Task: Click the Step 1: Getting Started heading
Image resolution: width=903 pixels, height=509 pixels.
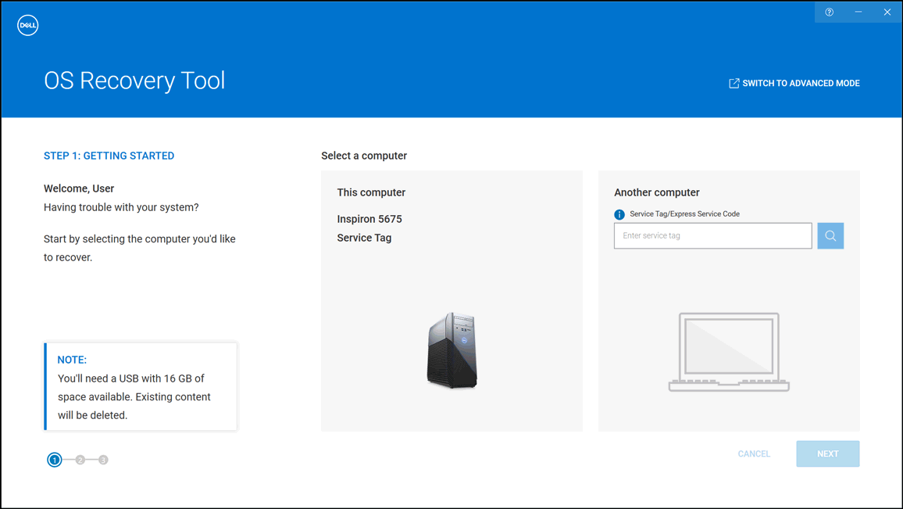Action: click(109, 156)
